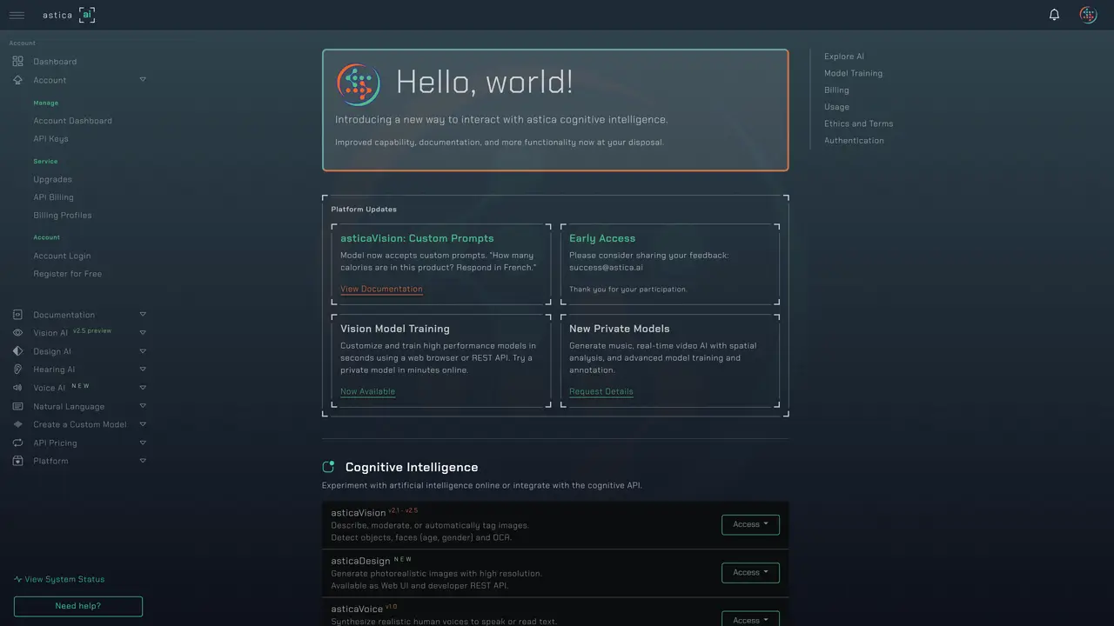Viewport: 1114px width, 626px height.
Task: Expand the Documentation sidebar section
Action: (x=143, y=314)
